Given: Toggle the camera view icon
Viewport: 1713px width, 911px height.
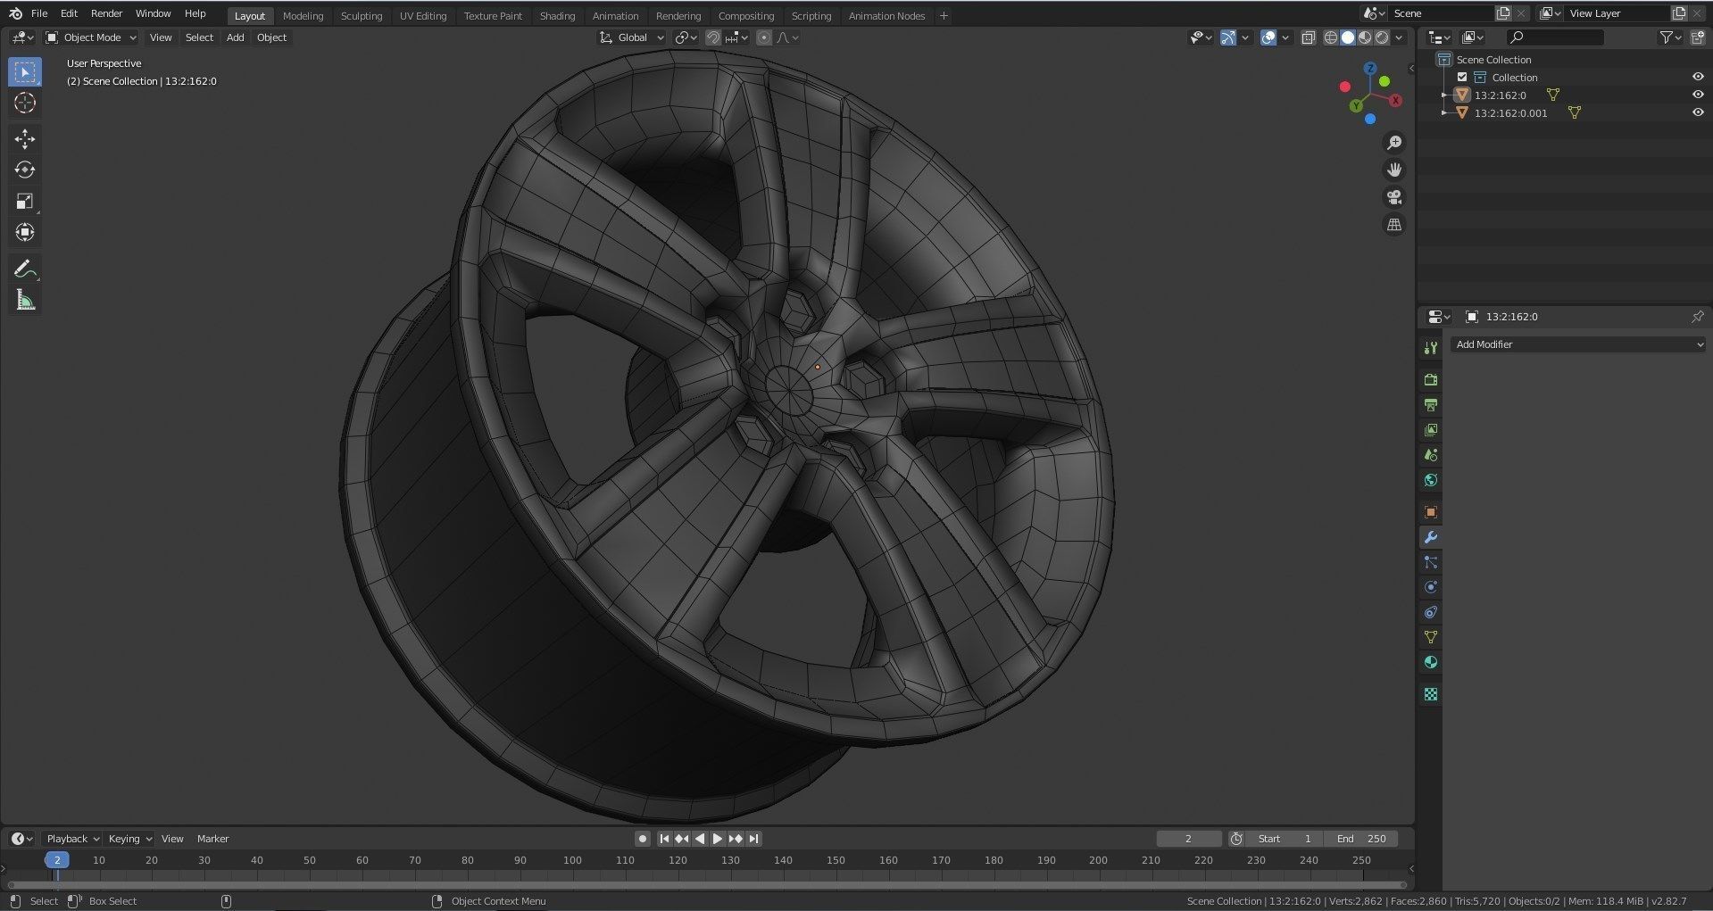Looking at the screenshot, I should (1394, 197).
